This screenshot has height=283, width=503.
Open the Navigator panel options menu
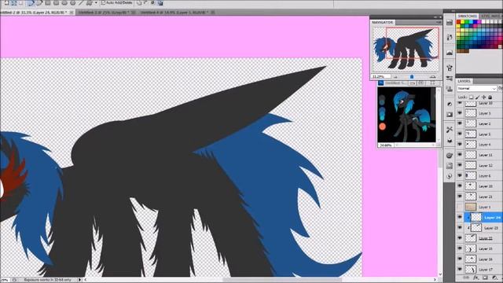tap(439, 22)
